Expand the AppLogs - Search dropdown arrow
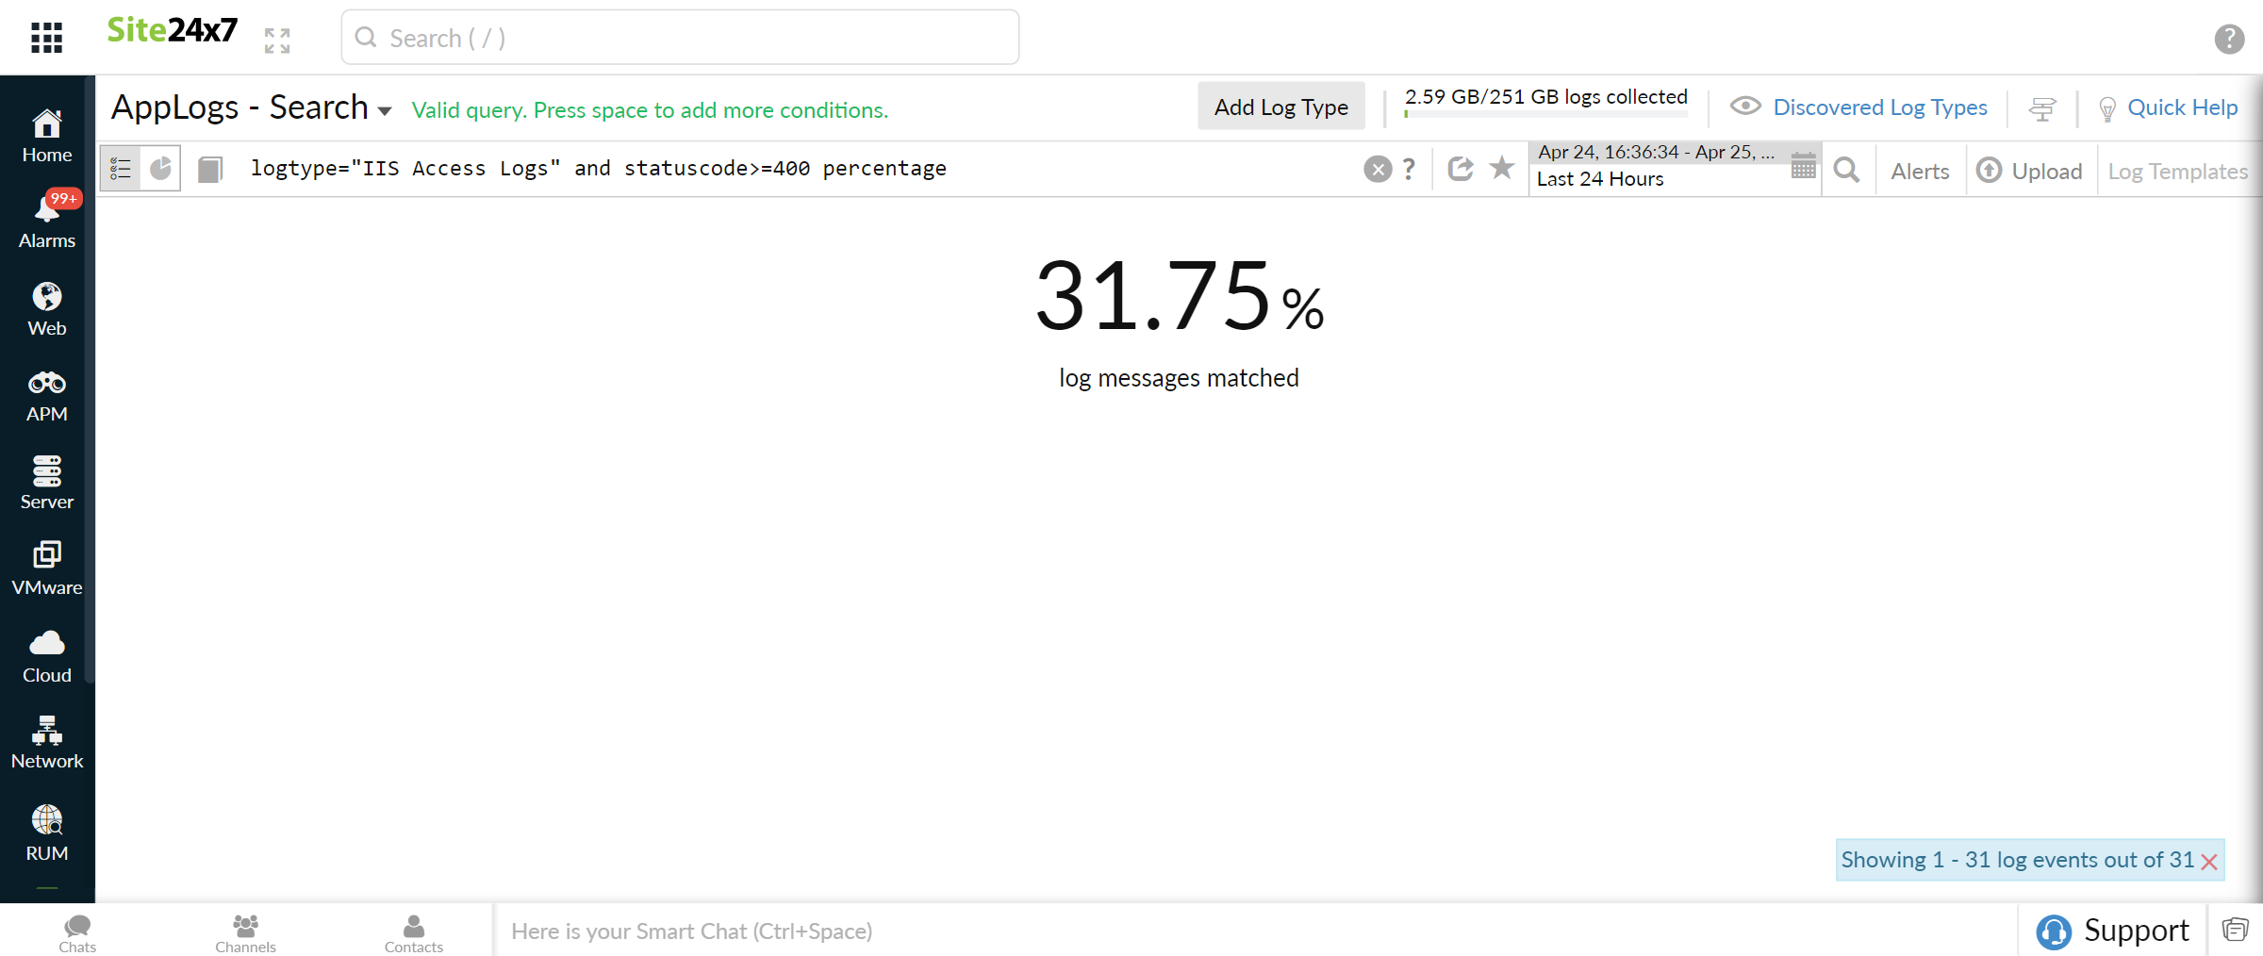 click(x=385, y=111)
